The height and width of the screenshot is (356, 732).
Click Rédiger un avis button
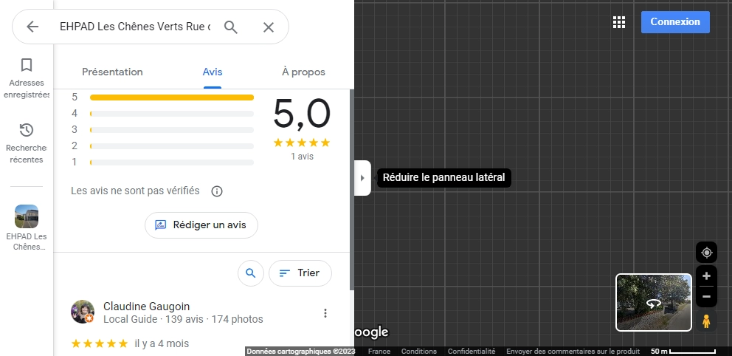[201, 225]
